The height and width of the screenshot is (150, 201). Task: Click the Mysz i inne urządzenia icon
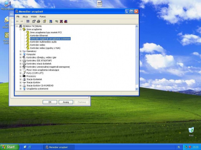(24, 70)
